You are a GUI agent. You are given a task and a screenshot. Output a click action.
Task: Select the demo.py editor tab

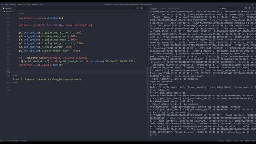tap(8, 8)
